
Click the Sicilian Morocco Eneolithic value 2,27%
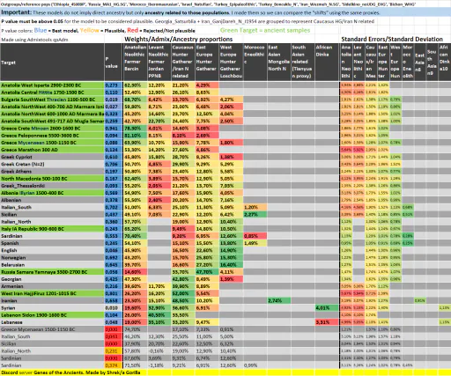click(255, 215)
